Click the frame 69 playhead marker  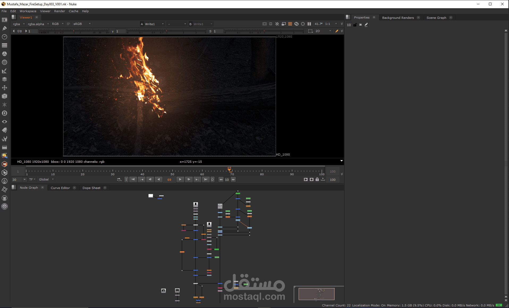[230, 169]
